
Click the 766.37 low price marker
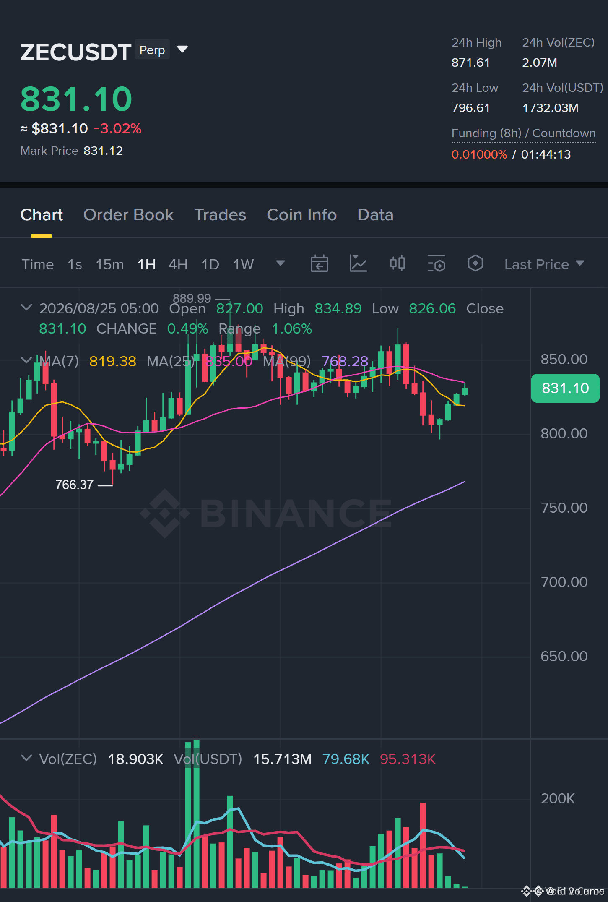tap(74, 485)
